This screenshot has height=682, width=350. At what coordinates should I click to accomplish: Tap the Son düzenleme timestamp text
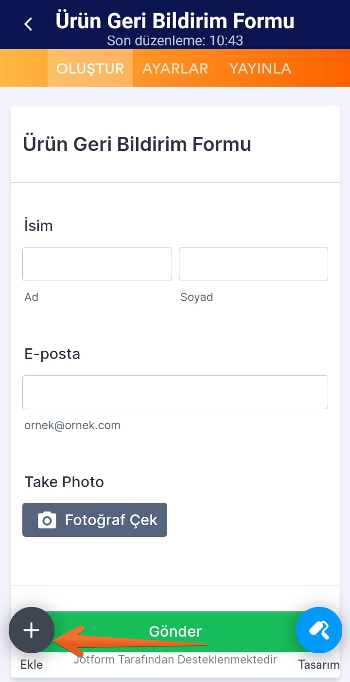175,40
